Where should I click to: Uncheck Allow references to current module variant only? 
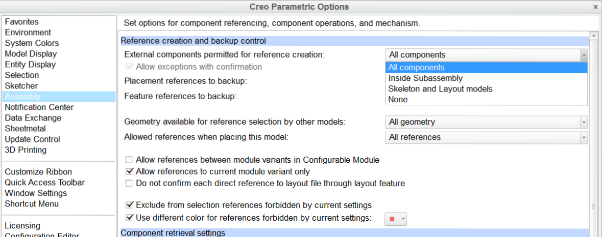pos(129,171)
